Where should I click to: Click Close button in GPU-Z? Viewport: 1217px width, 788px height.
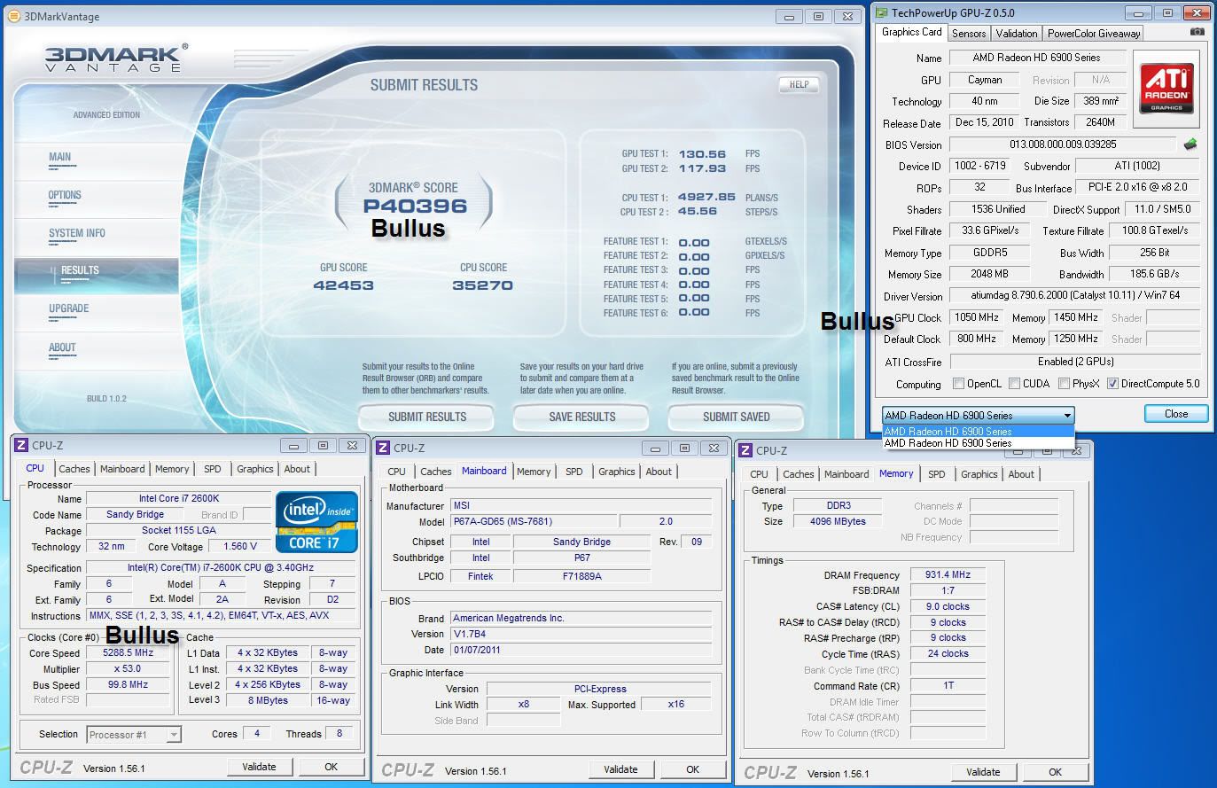(x=1176, y=413)
